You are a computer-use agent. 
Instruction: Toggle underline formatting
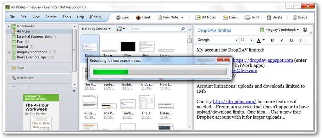291,40
